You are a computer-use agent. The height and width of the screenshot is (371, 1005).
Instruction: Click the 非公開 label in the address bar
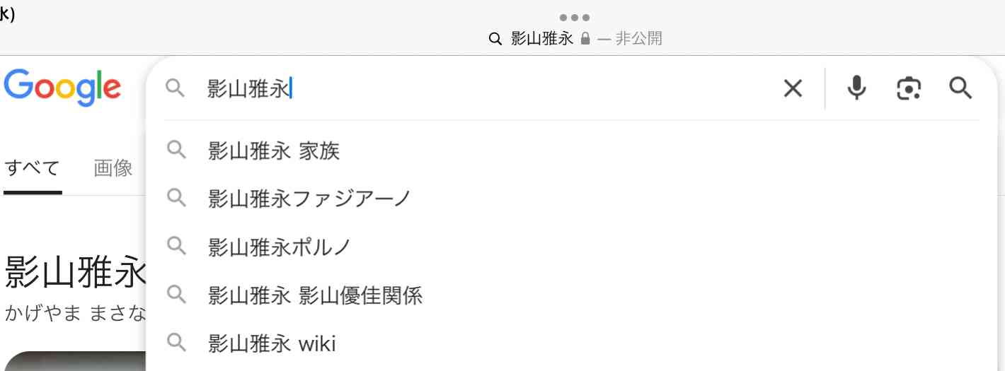tap(638, 38)
